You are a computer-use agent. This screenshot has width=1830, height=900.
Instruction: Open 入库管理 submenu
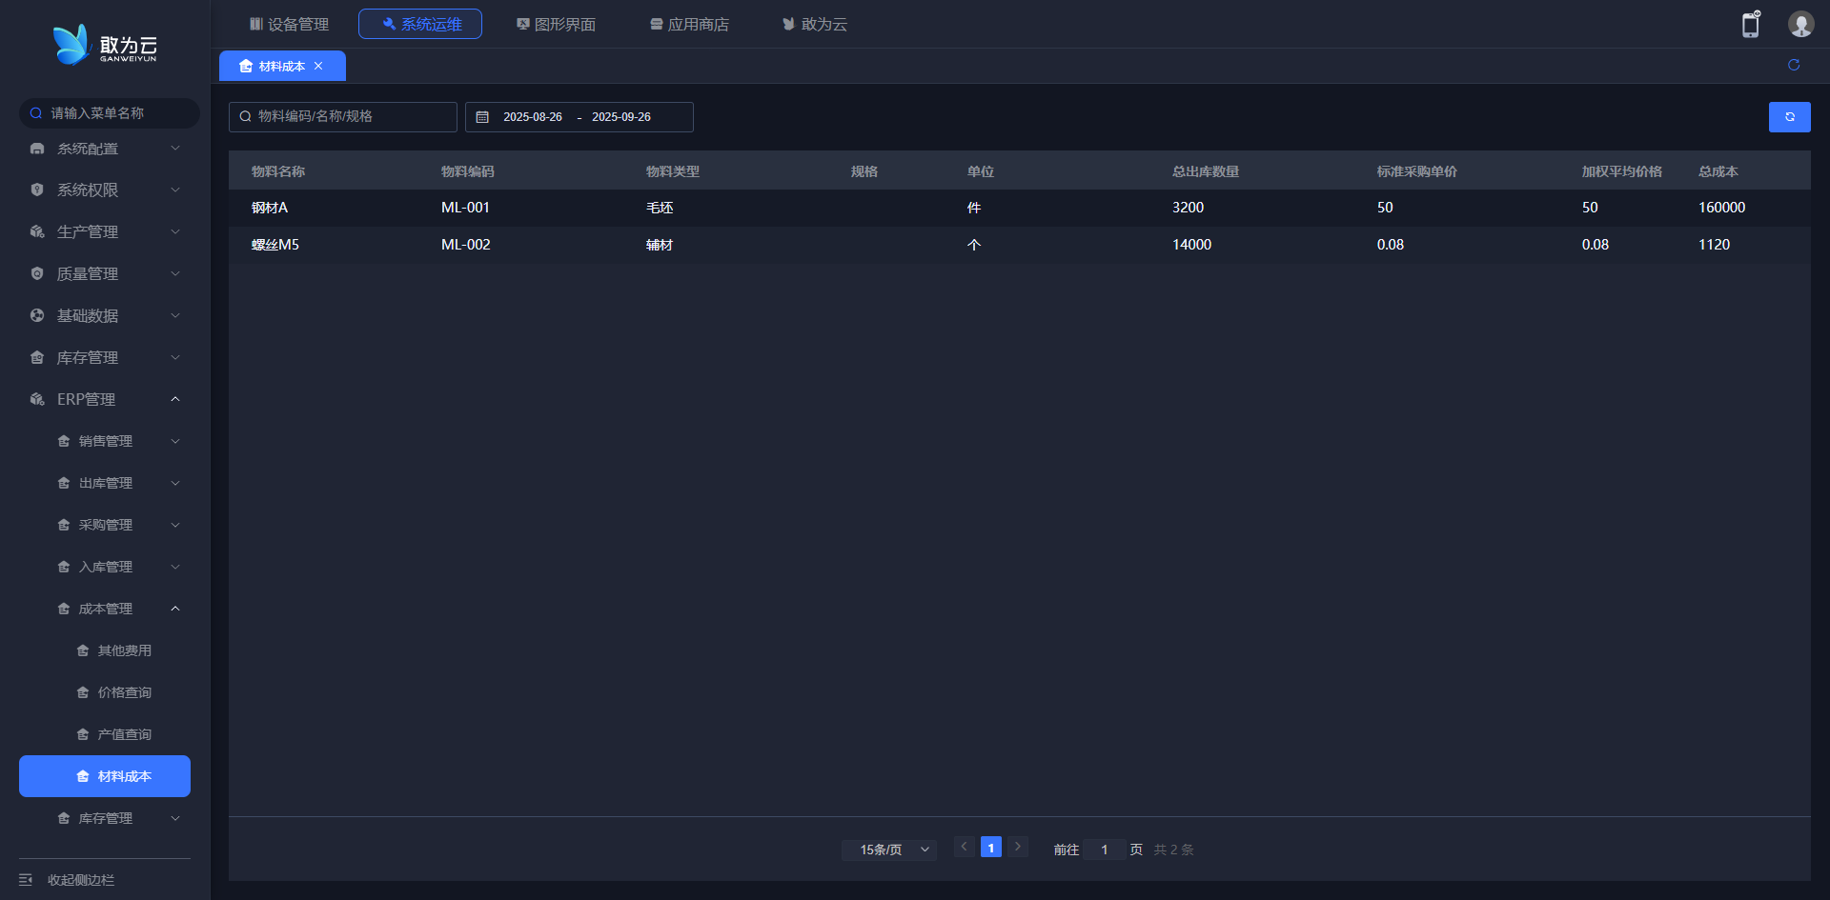tap(105, 567)
